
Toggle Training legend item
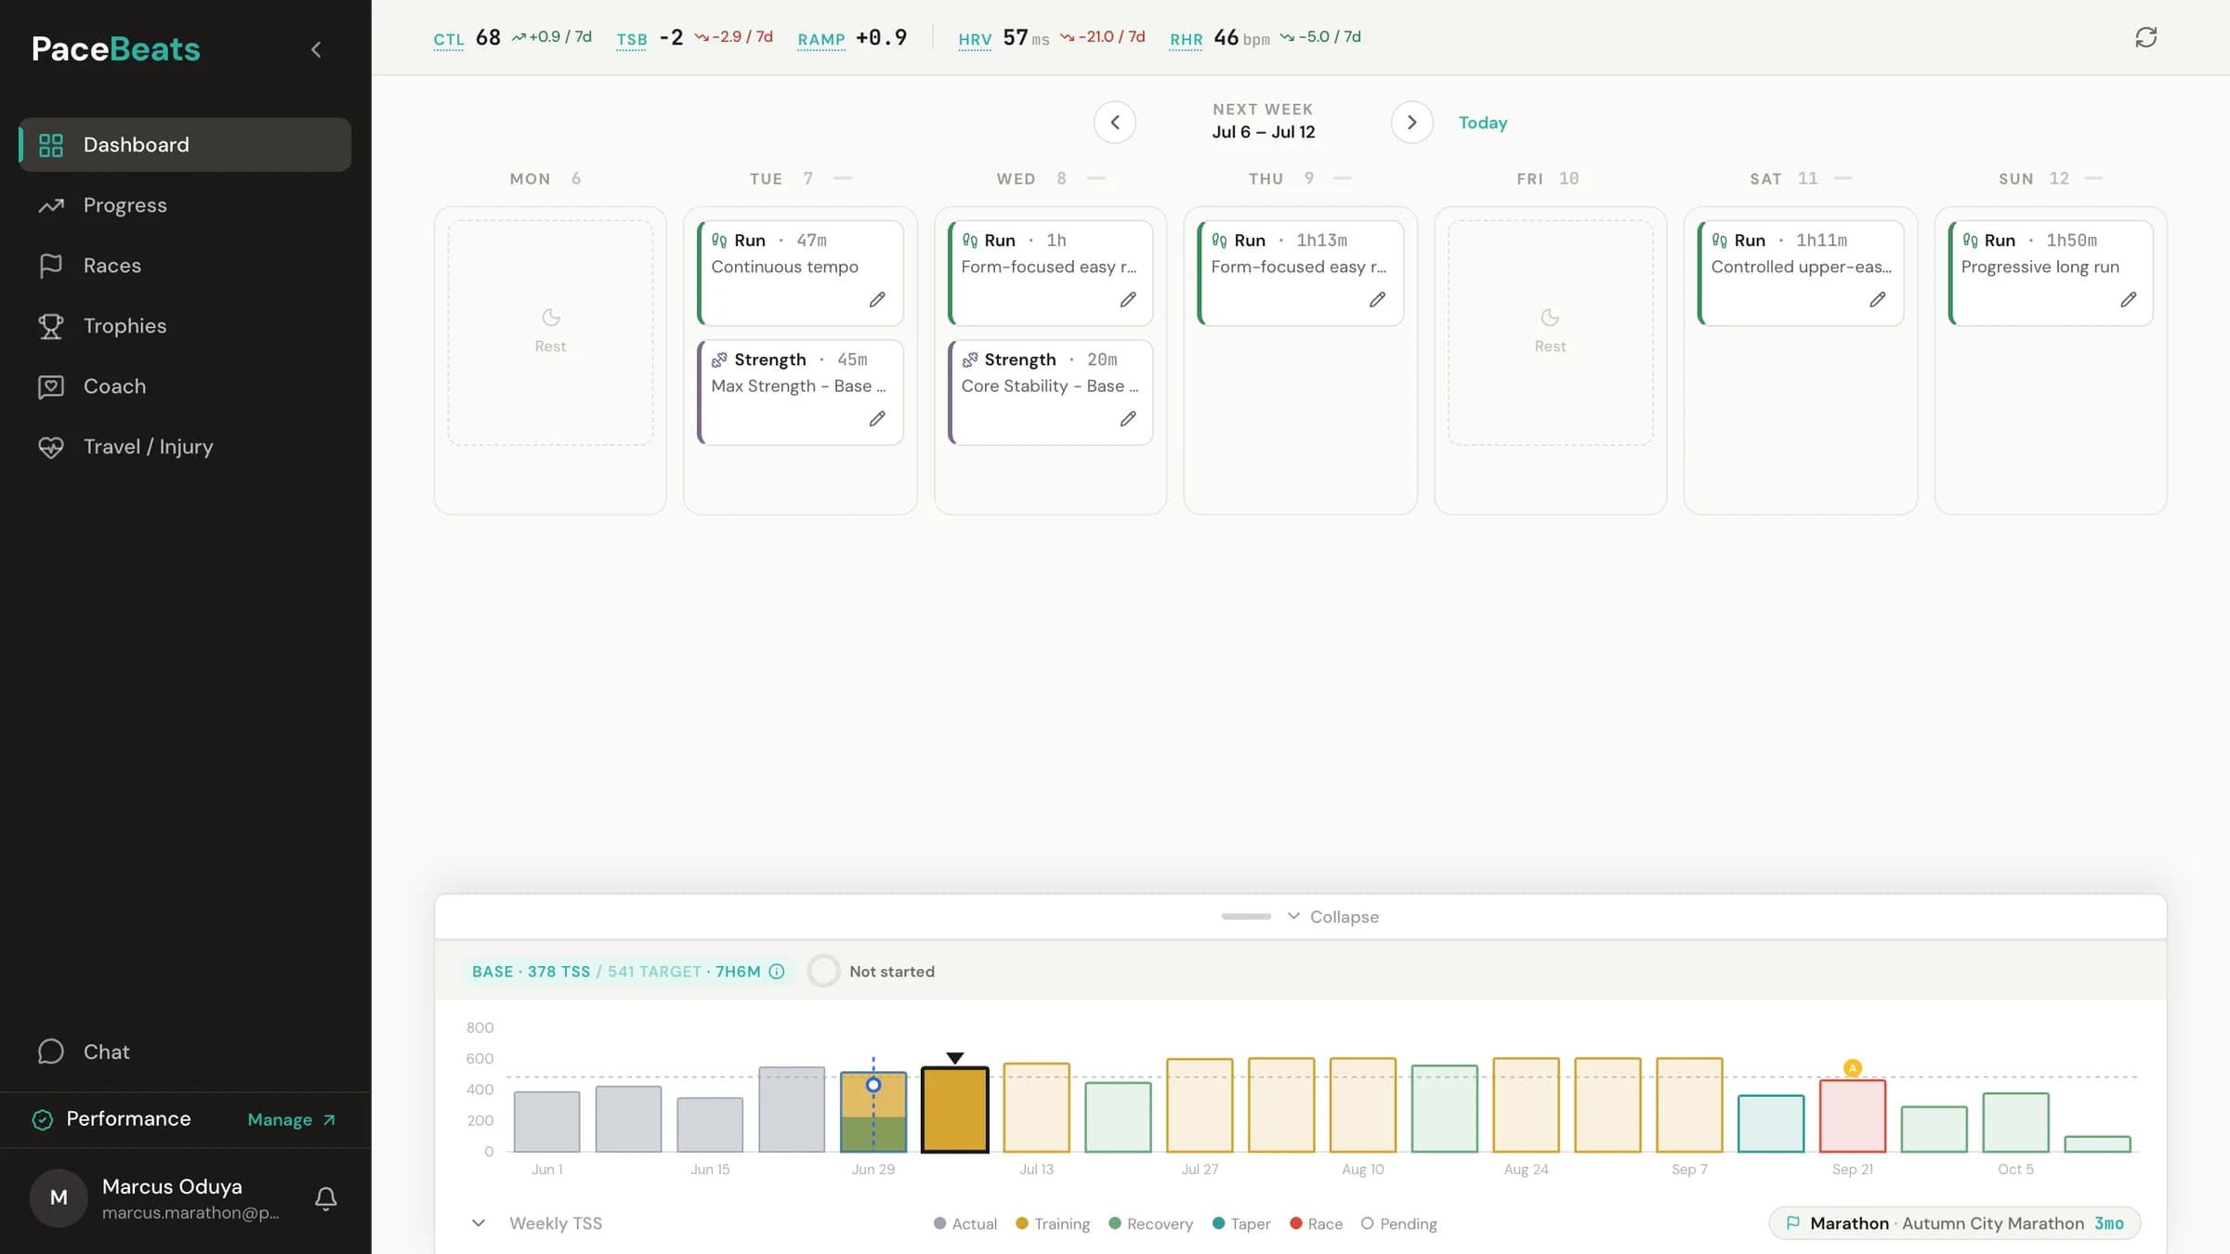click(x=1053, y=1223)
